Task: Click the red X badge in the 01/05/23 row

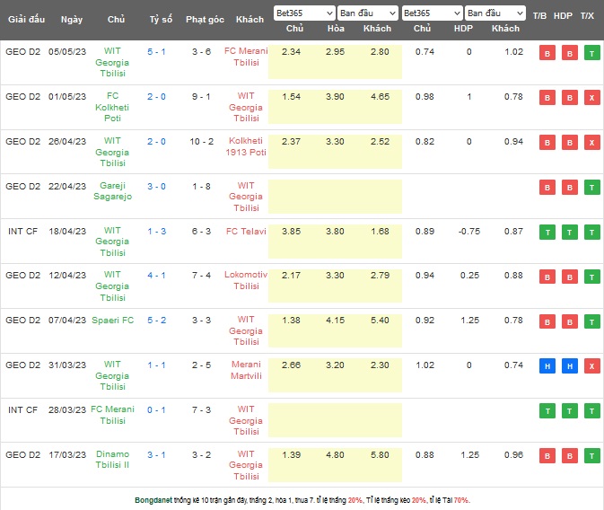Action: click(x=591, y=97)
